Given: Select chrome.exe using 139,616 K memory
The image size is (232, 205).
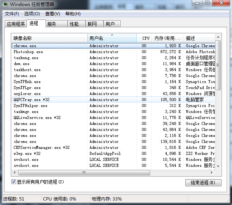Looking at the screenshot, I should pyautogui.click(x=113, y=141).
